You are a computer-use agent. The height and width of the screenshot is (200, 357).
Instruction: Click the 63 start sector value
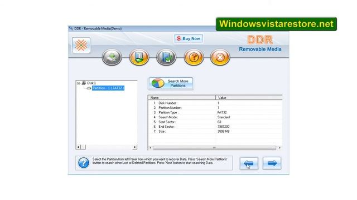click(x=219, y=122)
